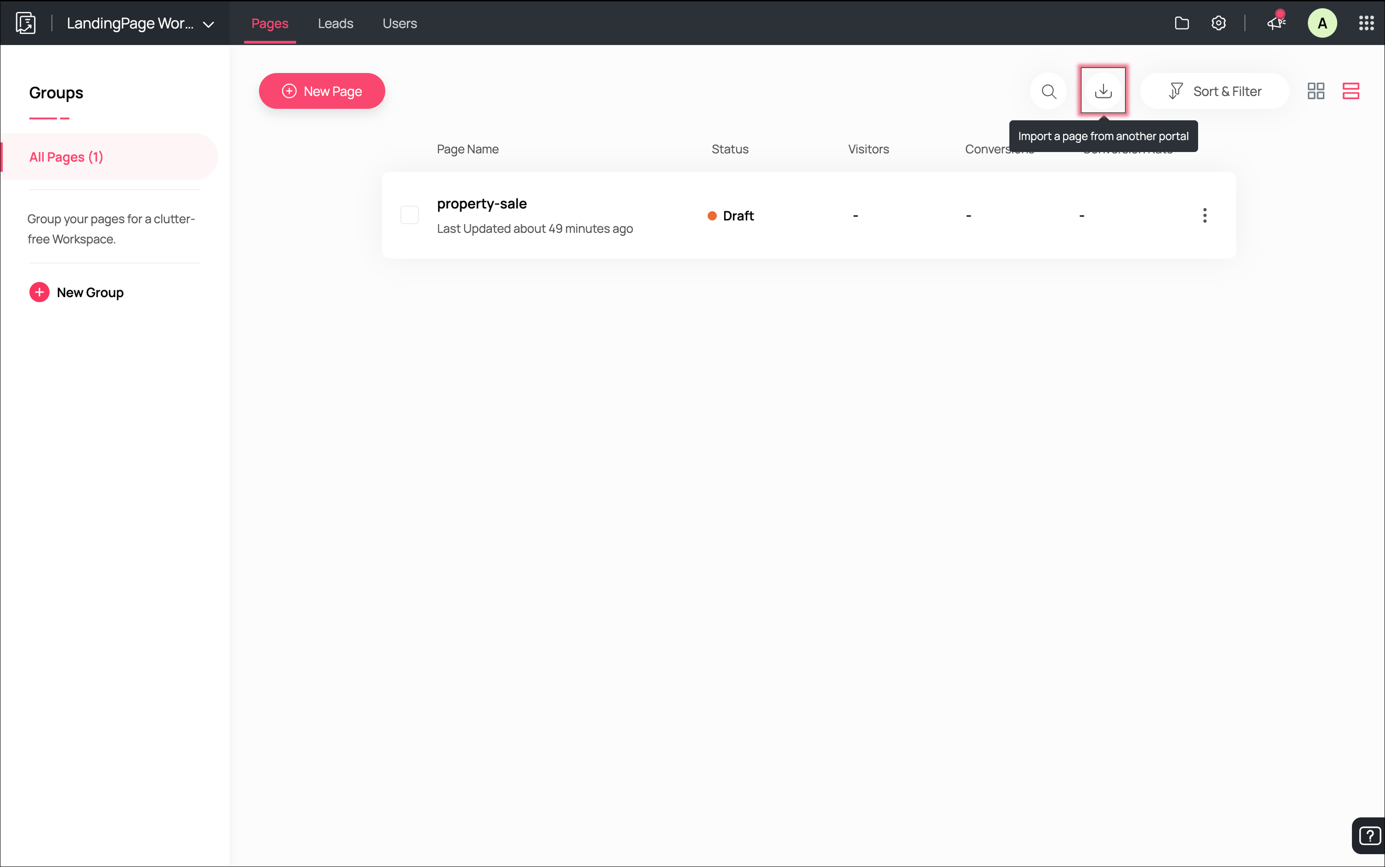Select All Pages (1) group
1385x867 pixels.
67,157
